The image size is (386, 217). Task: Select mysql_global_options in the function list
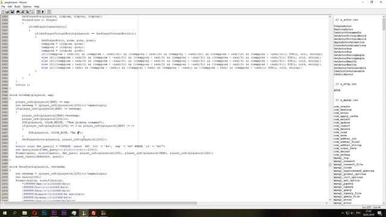350,174
